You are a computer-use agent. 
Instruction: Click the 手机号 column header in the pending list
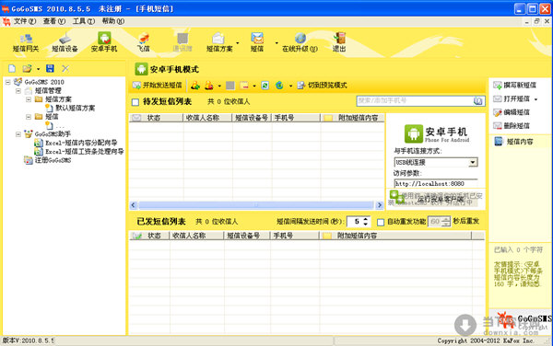coord(296,118)
